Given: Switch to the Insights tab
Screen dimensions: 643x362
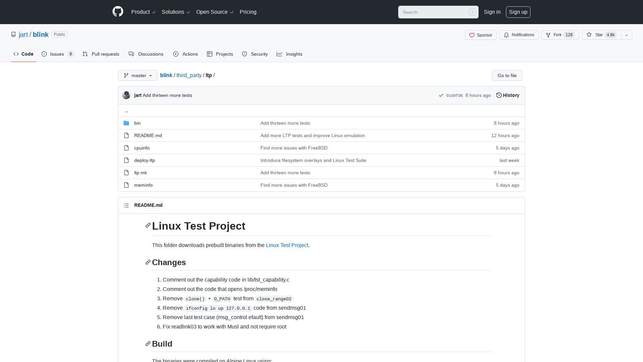Looking at the screenshot, I should [290, 54].
